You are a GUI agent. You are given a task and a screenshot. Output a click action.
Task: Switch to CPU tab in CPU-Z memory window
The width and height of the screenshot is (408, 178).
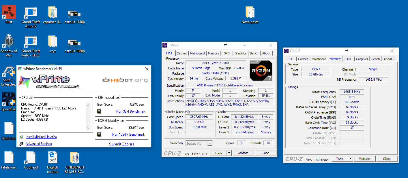tap(290, 59)
